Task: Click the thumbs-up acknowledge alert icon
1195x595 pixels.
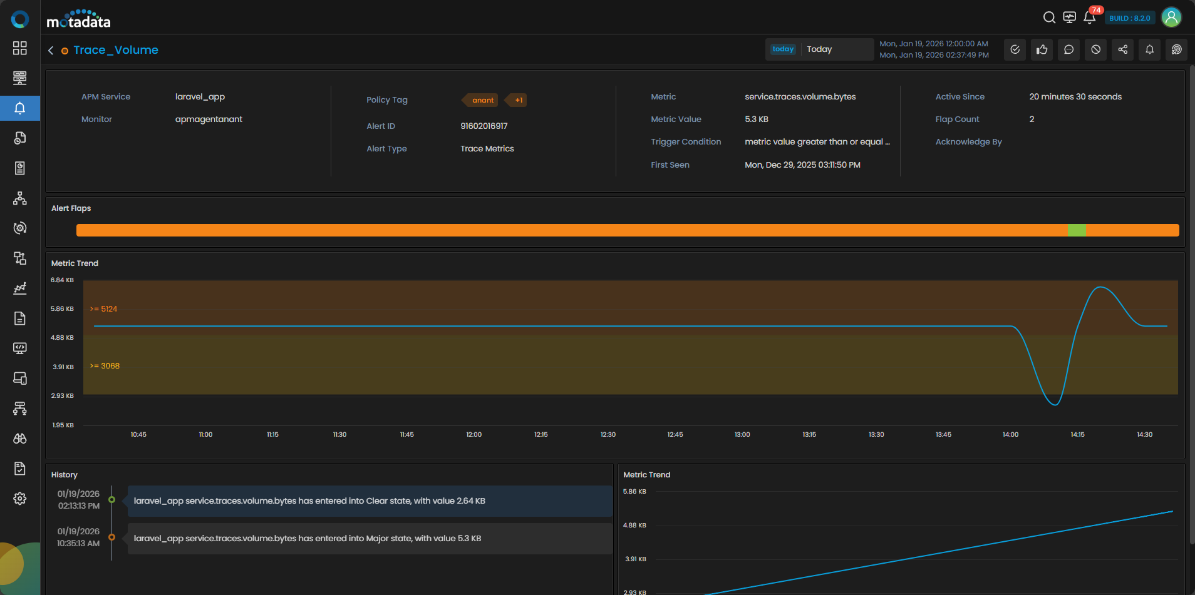Action: pyautogui.click(x=1042, y=49)
